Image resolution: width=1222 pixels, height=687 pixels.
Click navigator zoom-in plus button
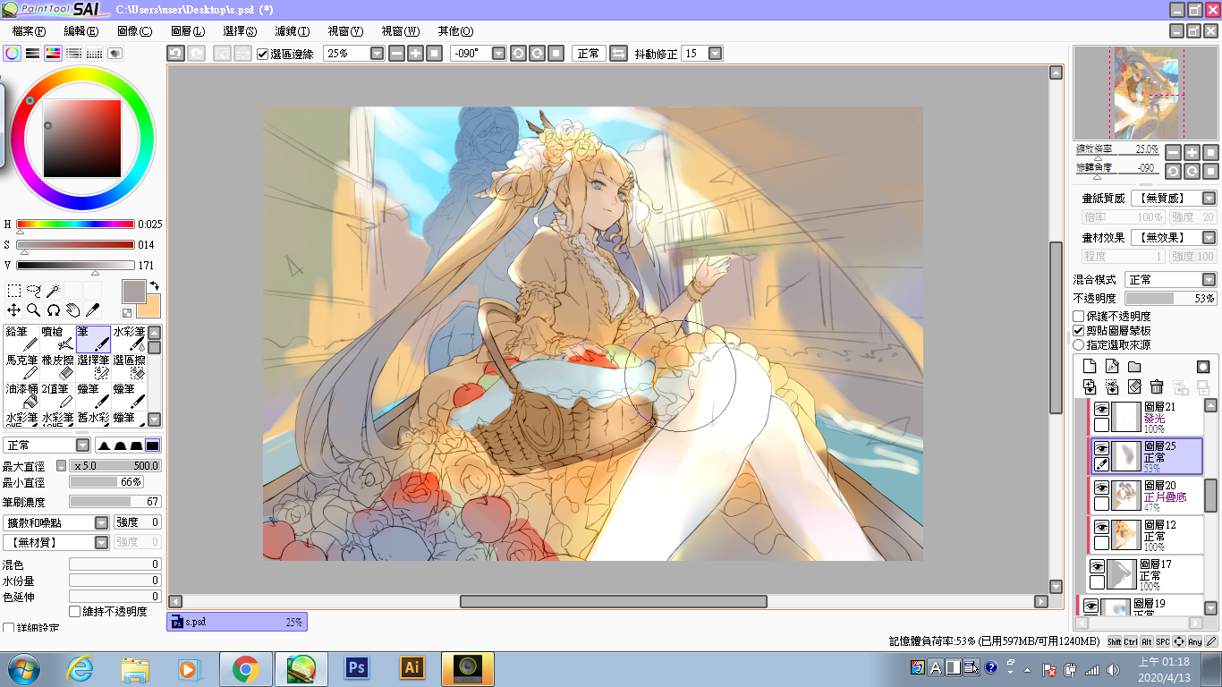[1192, 152]
